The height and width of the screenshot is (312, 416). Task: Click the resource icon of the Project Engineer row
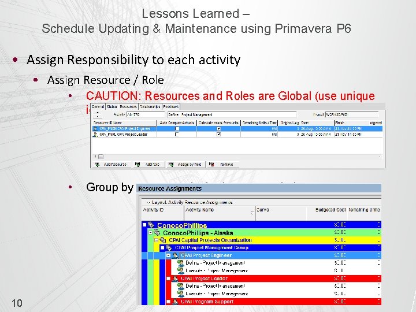(x=95, y=129)
